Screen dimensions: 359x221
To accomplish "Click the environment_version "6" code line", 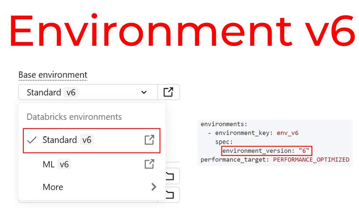I will tap(267, 151).
